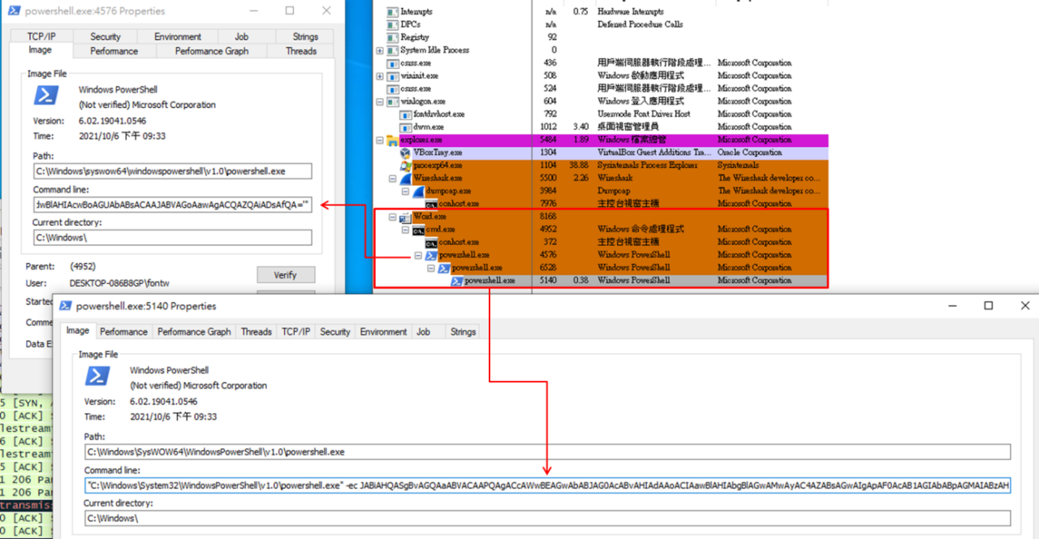Screen dimensions: 1039x539
Task: Click the explorer.exe folder icon
Action: click(x=394, y=140)
